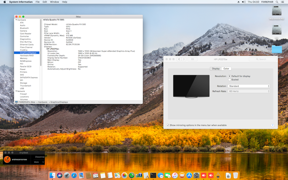Launch the App Store from the dock
This screenshot has height=180, width=288.
point(189,175)
